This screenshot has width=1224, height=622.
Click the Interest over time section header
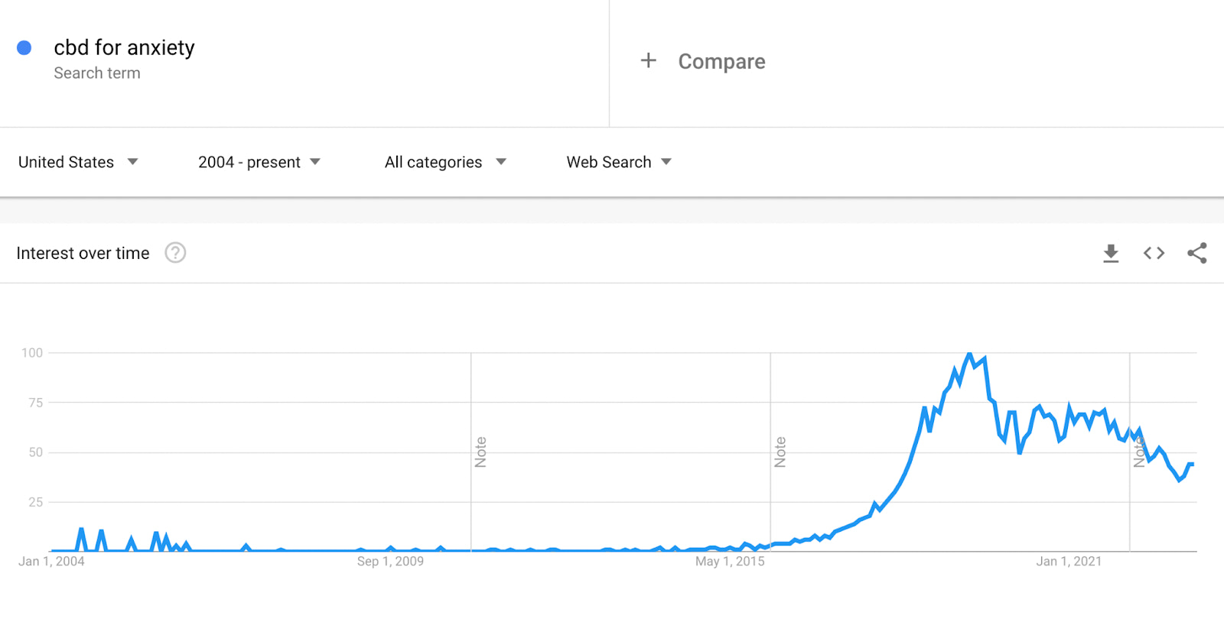tap(83, 253)
